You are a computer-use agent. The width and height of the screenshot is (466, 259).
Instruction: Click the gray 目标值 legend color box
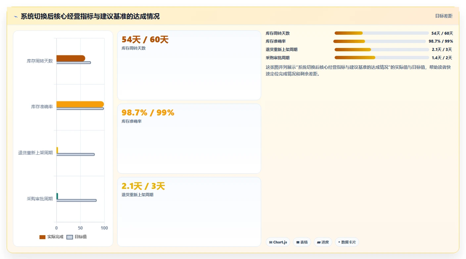(x=70, y=237)
